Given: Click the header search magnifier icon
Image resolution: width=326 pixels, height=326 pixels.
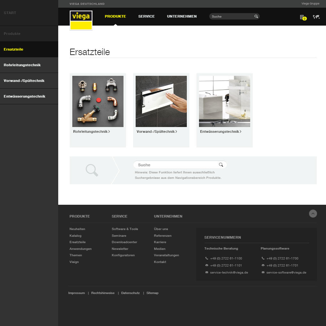Looking at the screenshot, I should (x=256, y=16).
